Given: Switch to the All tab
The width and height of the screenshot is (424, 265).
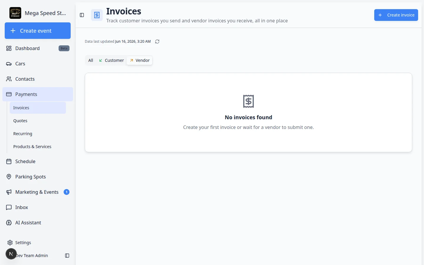Looking at the screenshot, I should click(91, 60).
